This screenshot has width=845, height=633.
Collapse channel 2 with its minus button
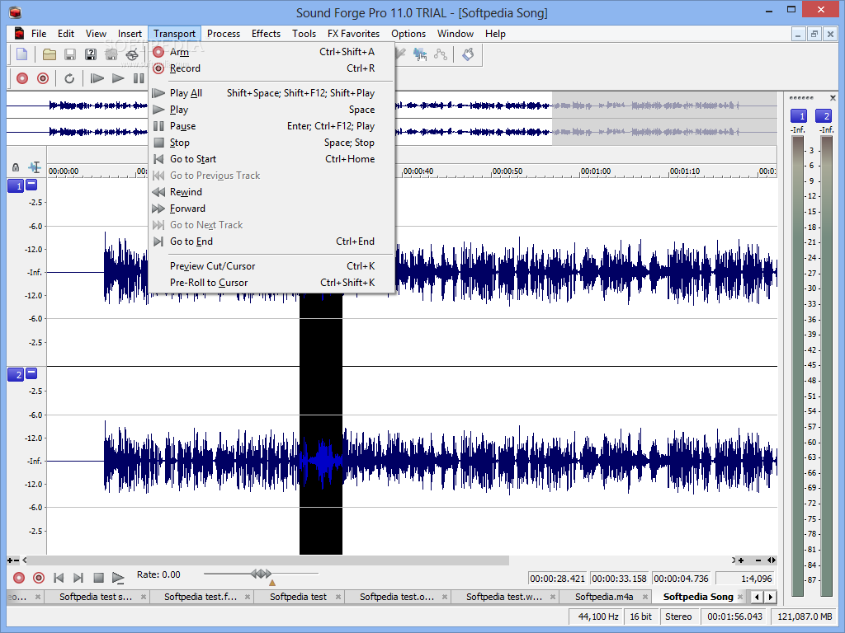coord(32,373)
